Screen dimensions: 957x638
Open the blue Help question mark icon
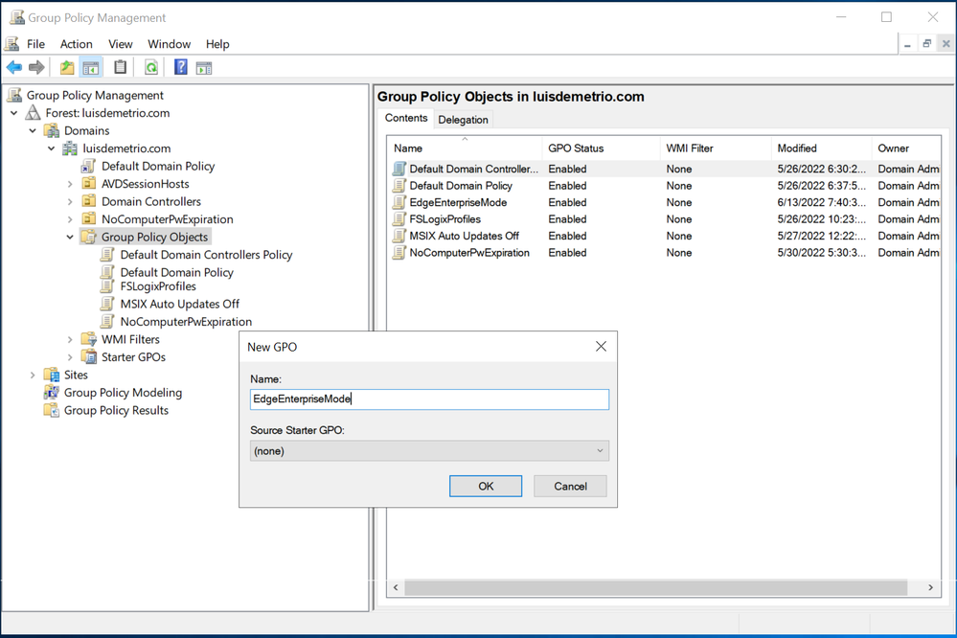pyautogui.click(x=181, y=67)
